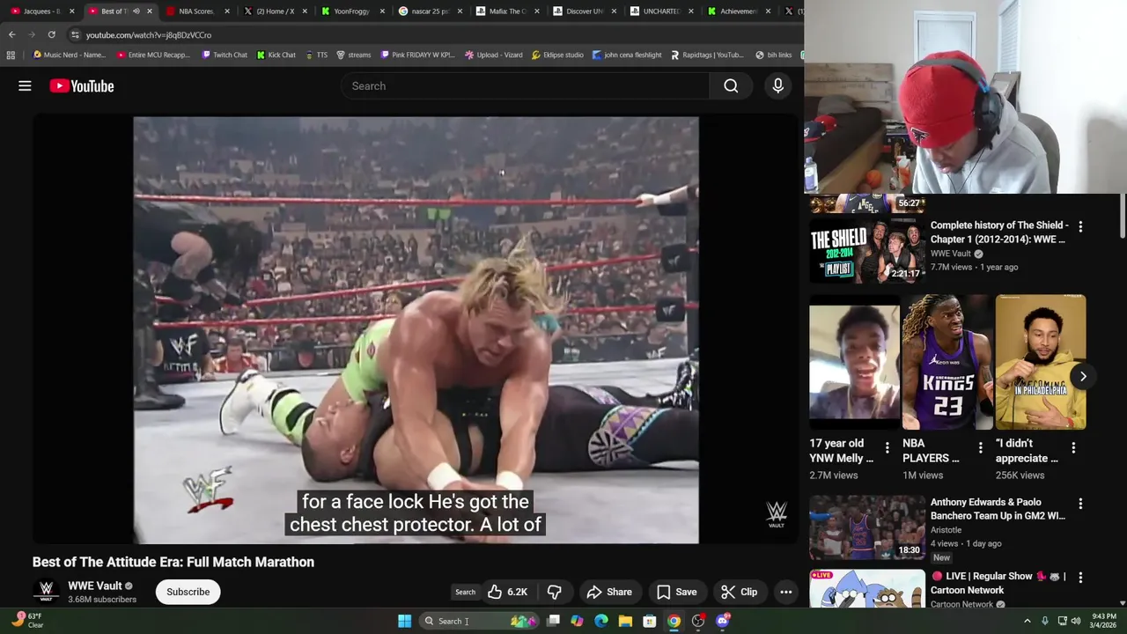View site information icon in address bar
The image size is (1127, 634).
pos(75,34)
